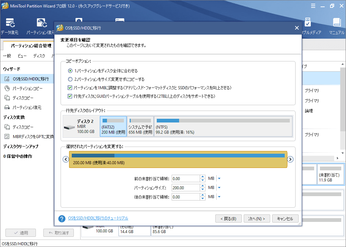The width and height of the screenshot is (346, 247).
Task: Click the ディスクコピー icon under ウィザード
Action: (x=7, y=98)
